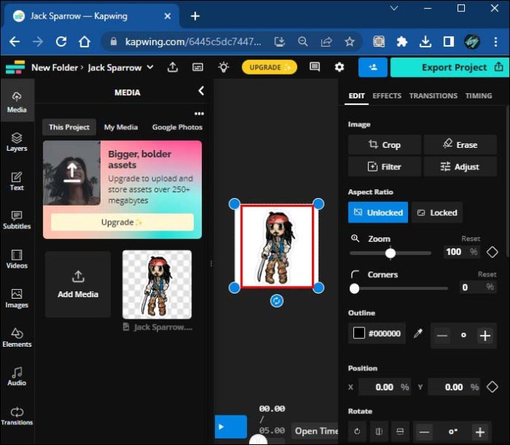Switch to the Effects tab

click(387, 95)
